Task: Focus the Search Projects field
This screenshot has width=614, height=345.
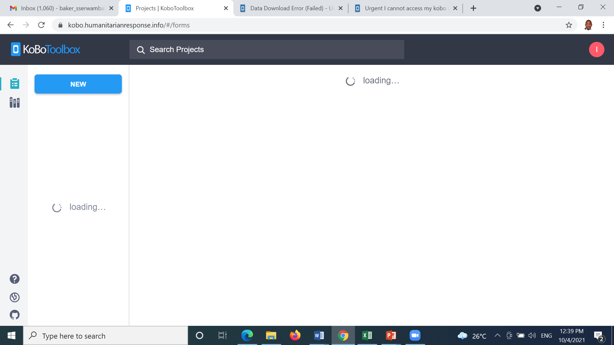Action: pos(267,50)
